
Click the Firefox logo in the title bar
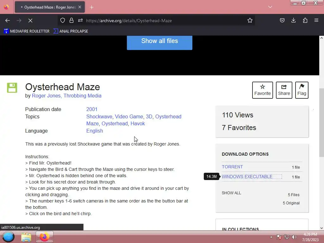6,7
